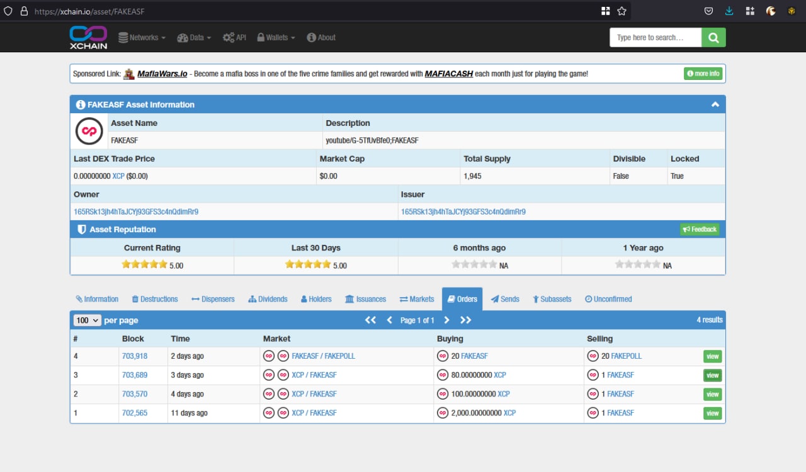The width and height of the screenshot is (806, 472).
Task: Click the fox extension icon in browser toolbar
Action: tap(771, 11)
